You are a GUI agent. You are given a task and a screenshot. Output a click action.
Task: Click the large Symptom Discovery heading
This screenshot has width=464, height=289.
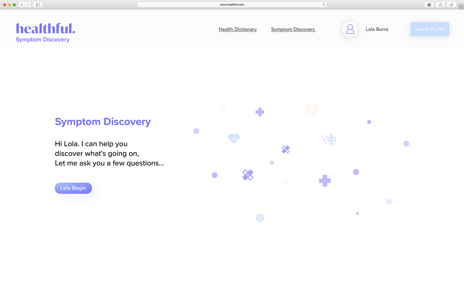point(103,122)
